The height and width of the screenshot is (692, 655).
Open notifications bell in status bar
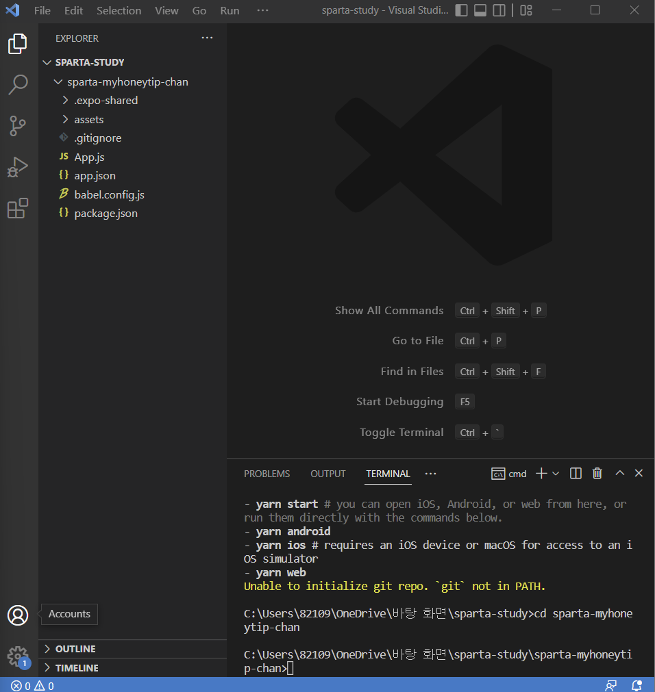point(637,685)
